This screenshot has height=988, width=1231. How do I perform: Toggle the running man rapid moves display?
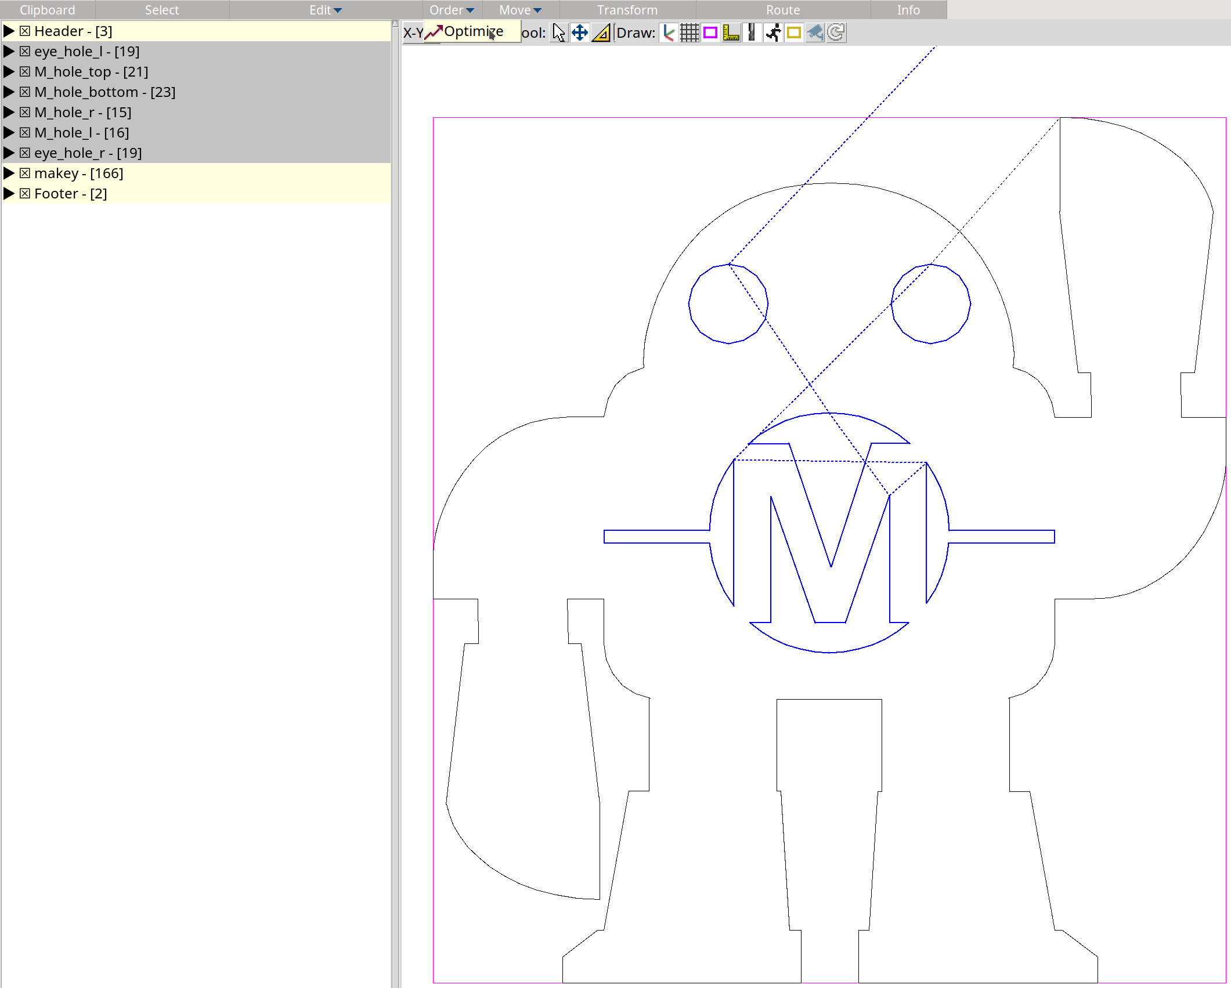click(x=773, y=33)
